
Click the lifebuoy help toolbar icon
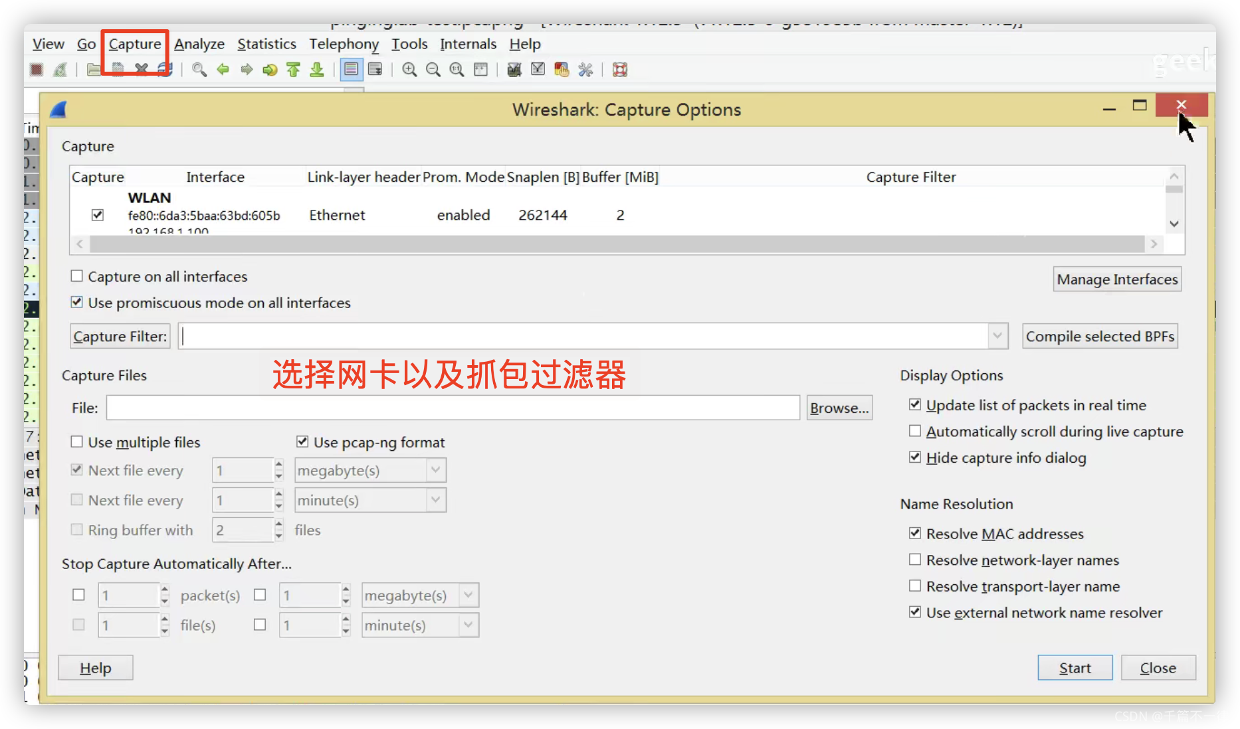tap(620, 70)
